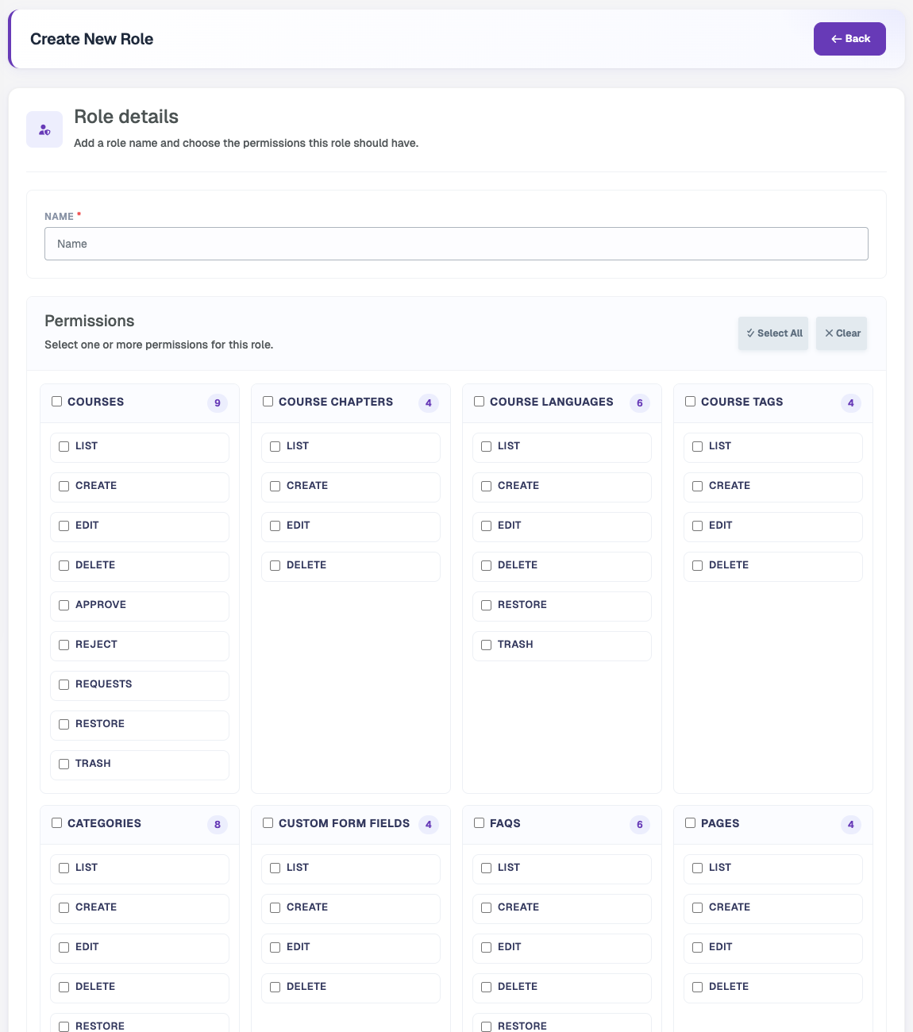Viewport: 913px width, 1032px height.
Task: Check EDIT under Course Languages
Action: 487,526
